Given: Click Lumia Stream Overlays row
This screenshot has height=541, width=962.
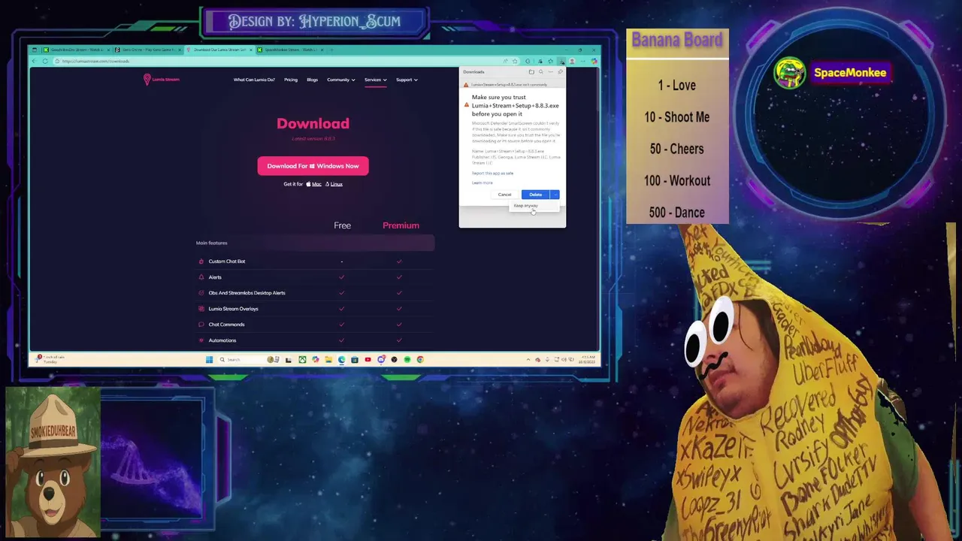Looking at the screenshot, I should tap(315, 309).
